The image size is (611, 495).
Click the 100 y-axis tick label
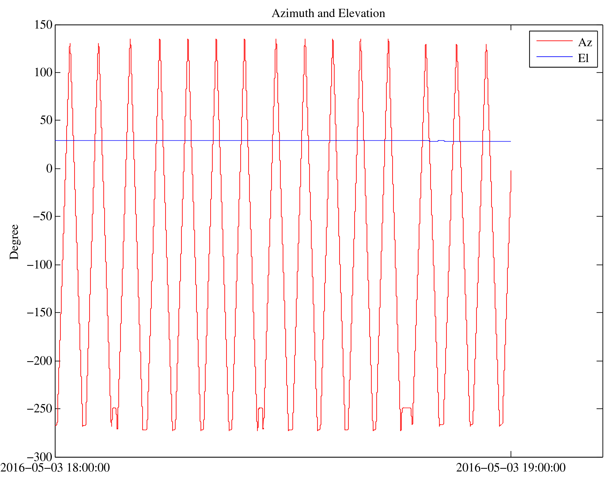43,72
